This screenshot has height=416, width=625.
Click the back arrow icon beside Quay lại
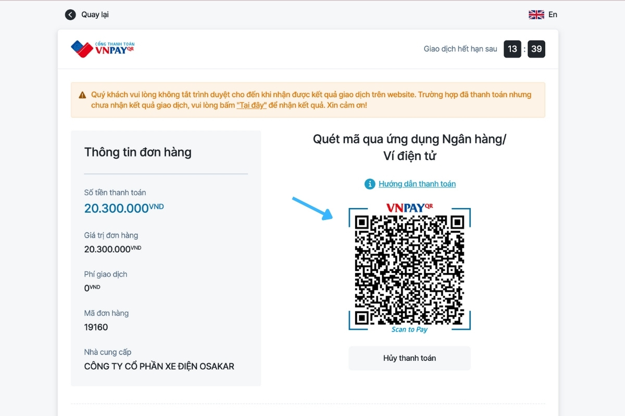70,15
